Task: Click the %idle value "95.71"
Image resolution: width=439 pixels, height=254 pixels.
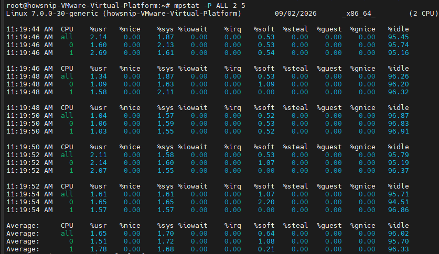Action: coord(399,194)
